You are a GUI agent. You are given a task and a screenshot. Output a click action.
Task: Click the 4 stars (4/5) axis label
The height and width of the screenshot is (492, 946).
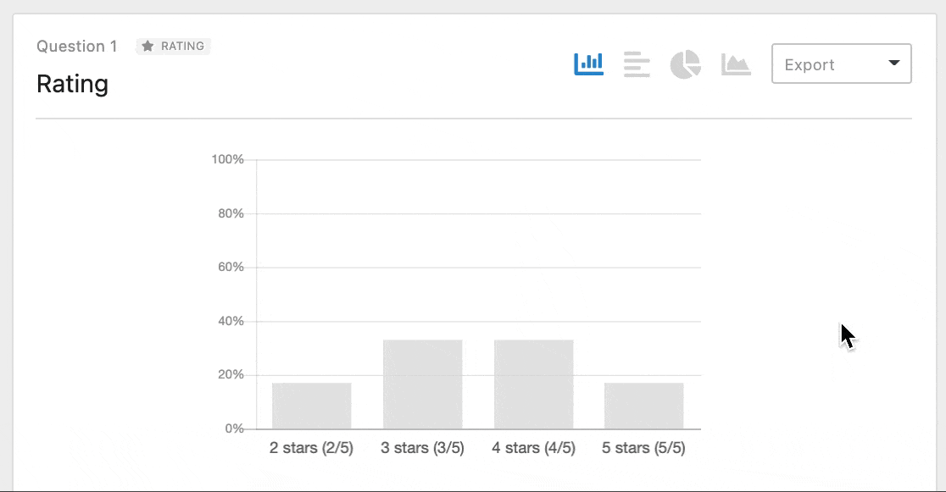(533, 448)
